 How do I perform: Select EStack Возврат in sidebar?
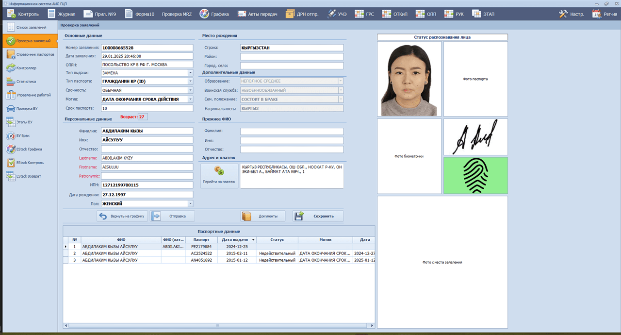pos(29,176)
